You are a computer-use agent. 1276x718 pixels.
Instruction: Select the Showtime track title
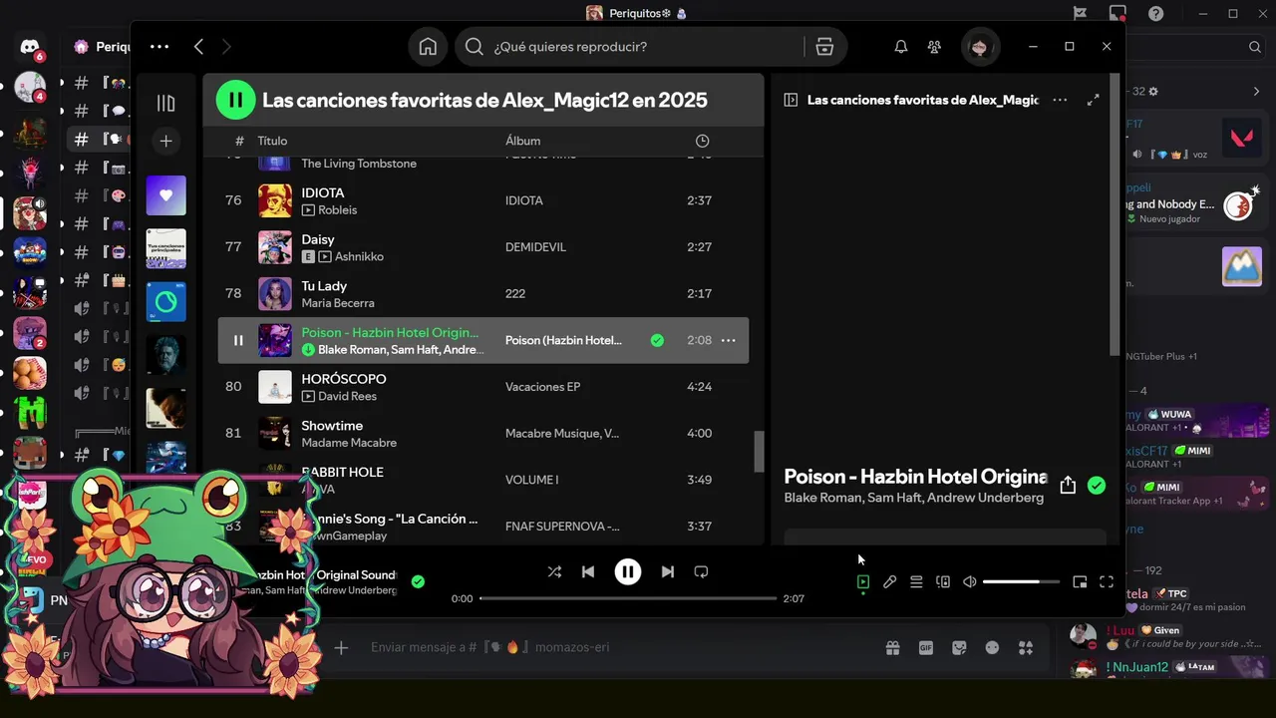coord(332,426)
